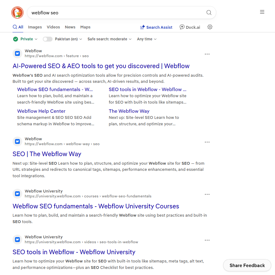Switch to the Images tab

click(35, 27)
